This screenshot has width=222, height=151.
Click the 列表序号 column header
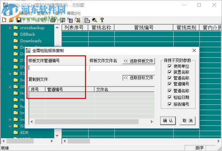75,28
